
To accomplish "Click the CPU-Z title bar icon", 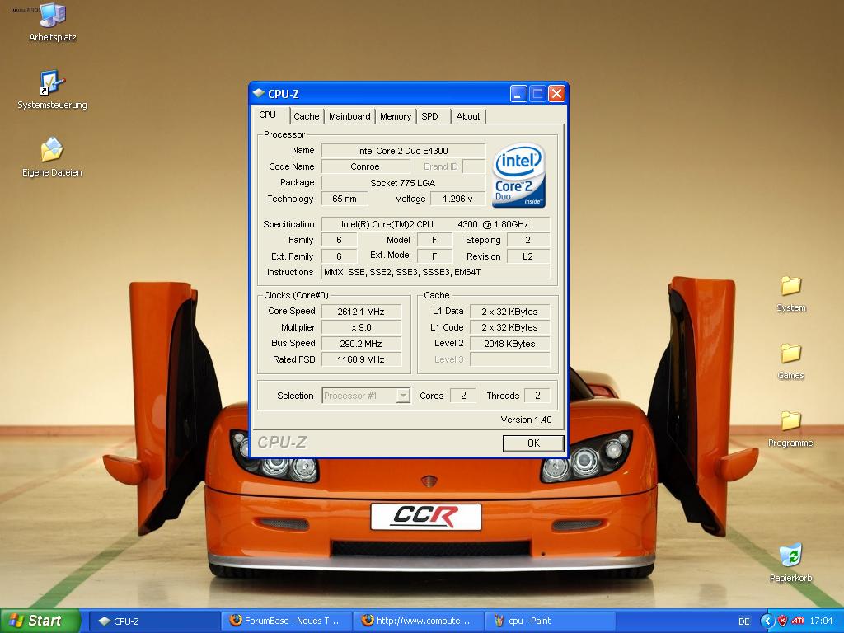I will [x=259, y=94].
